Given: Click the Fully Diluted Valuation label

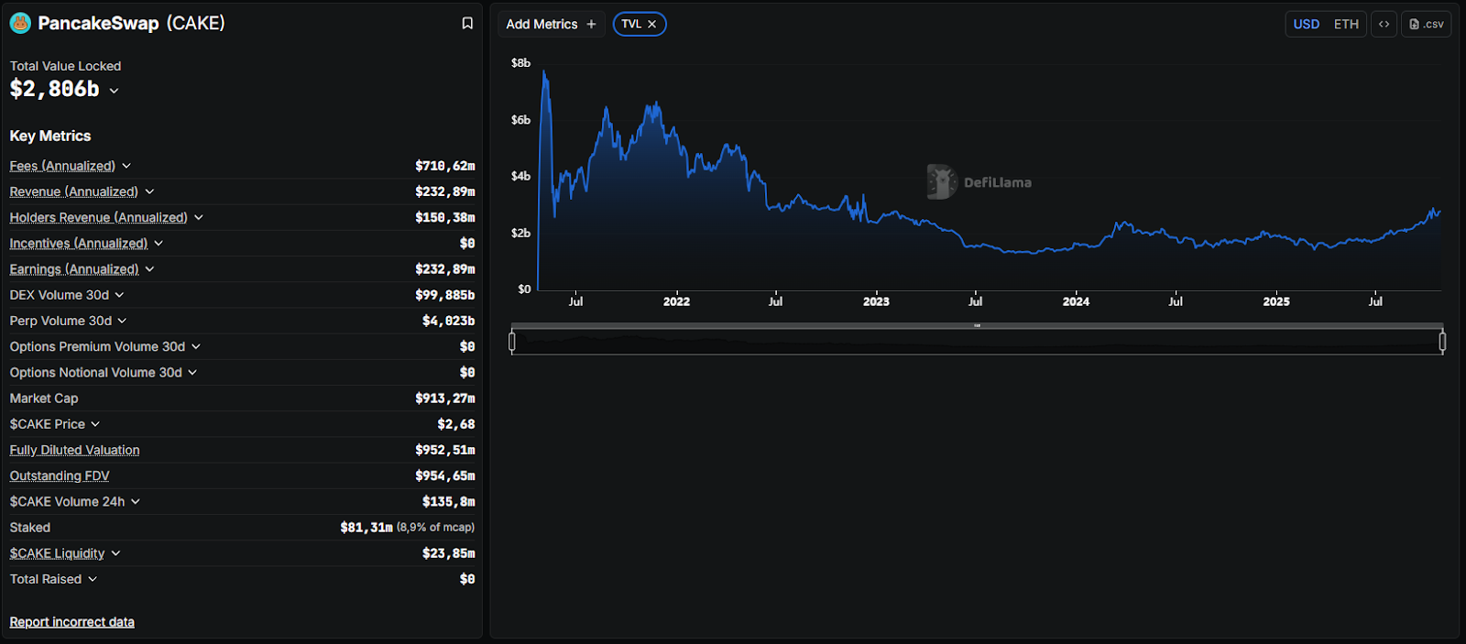Looking at the screenshot, I should pyautogui.click(x=74, y=450).
